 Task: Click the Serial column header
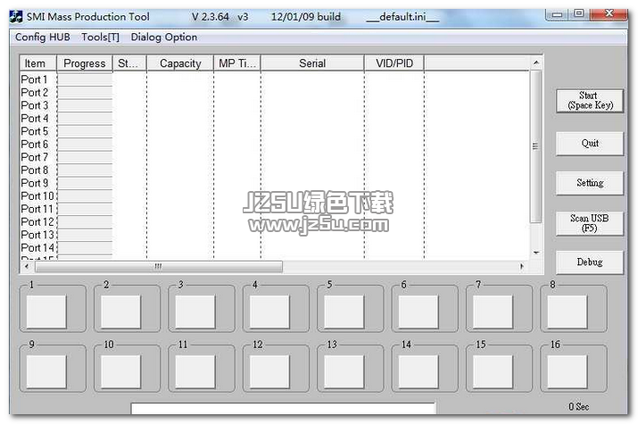[312, 63]
